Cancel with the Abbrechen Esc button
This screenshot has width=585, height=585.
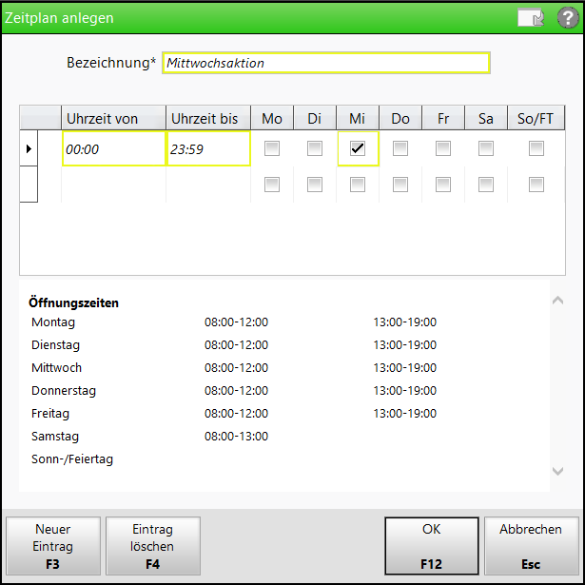tap(531, 546)
